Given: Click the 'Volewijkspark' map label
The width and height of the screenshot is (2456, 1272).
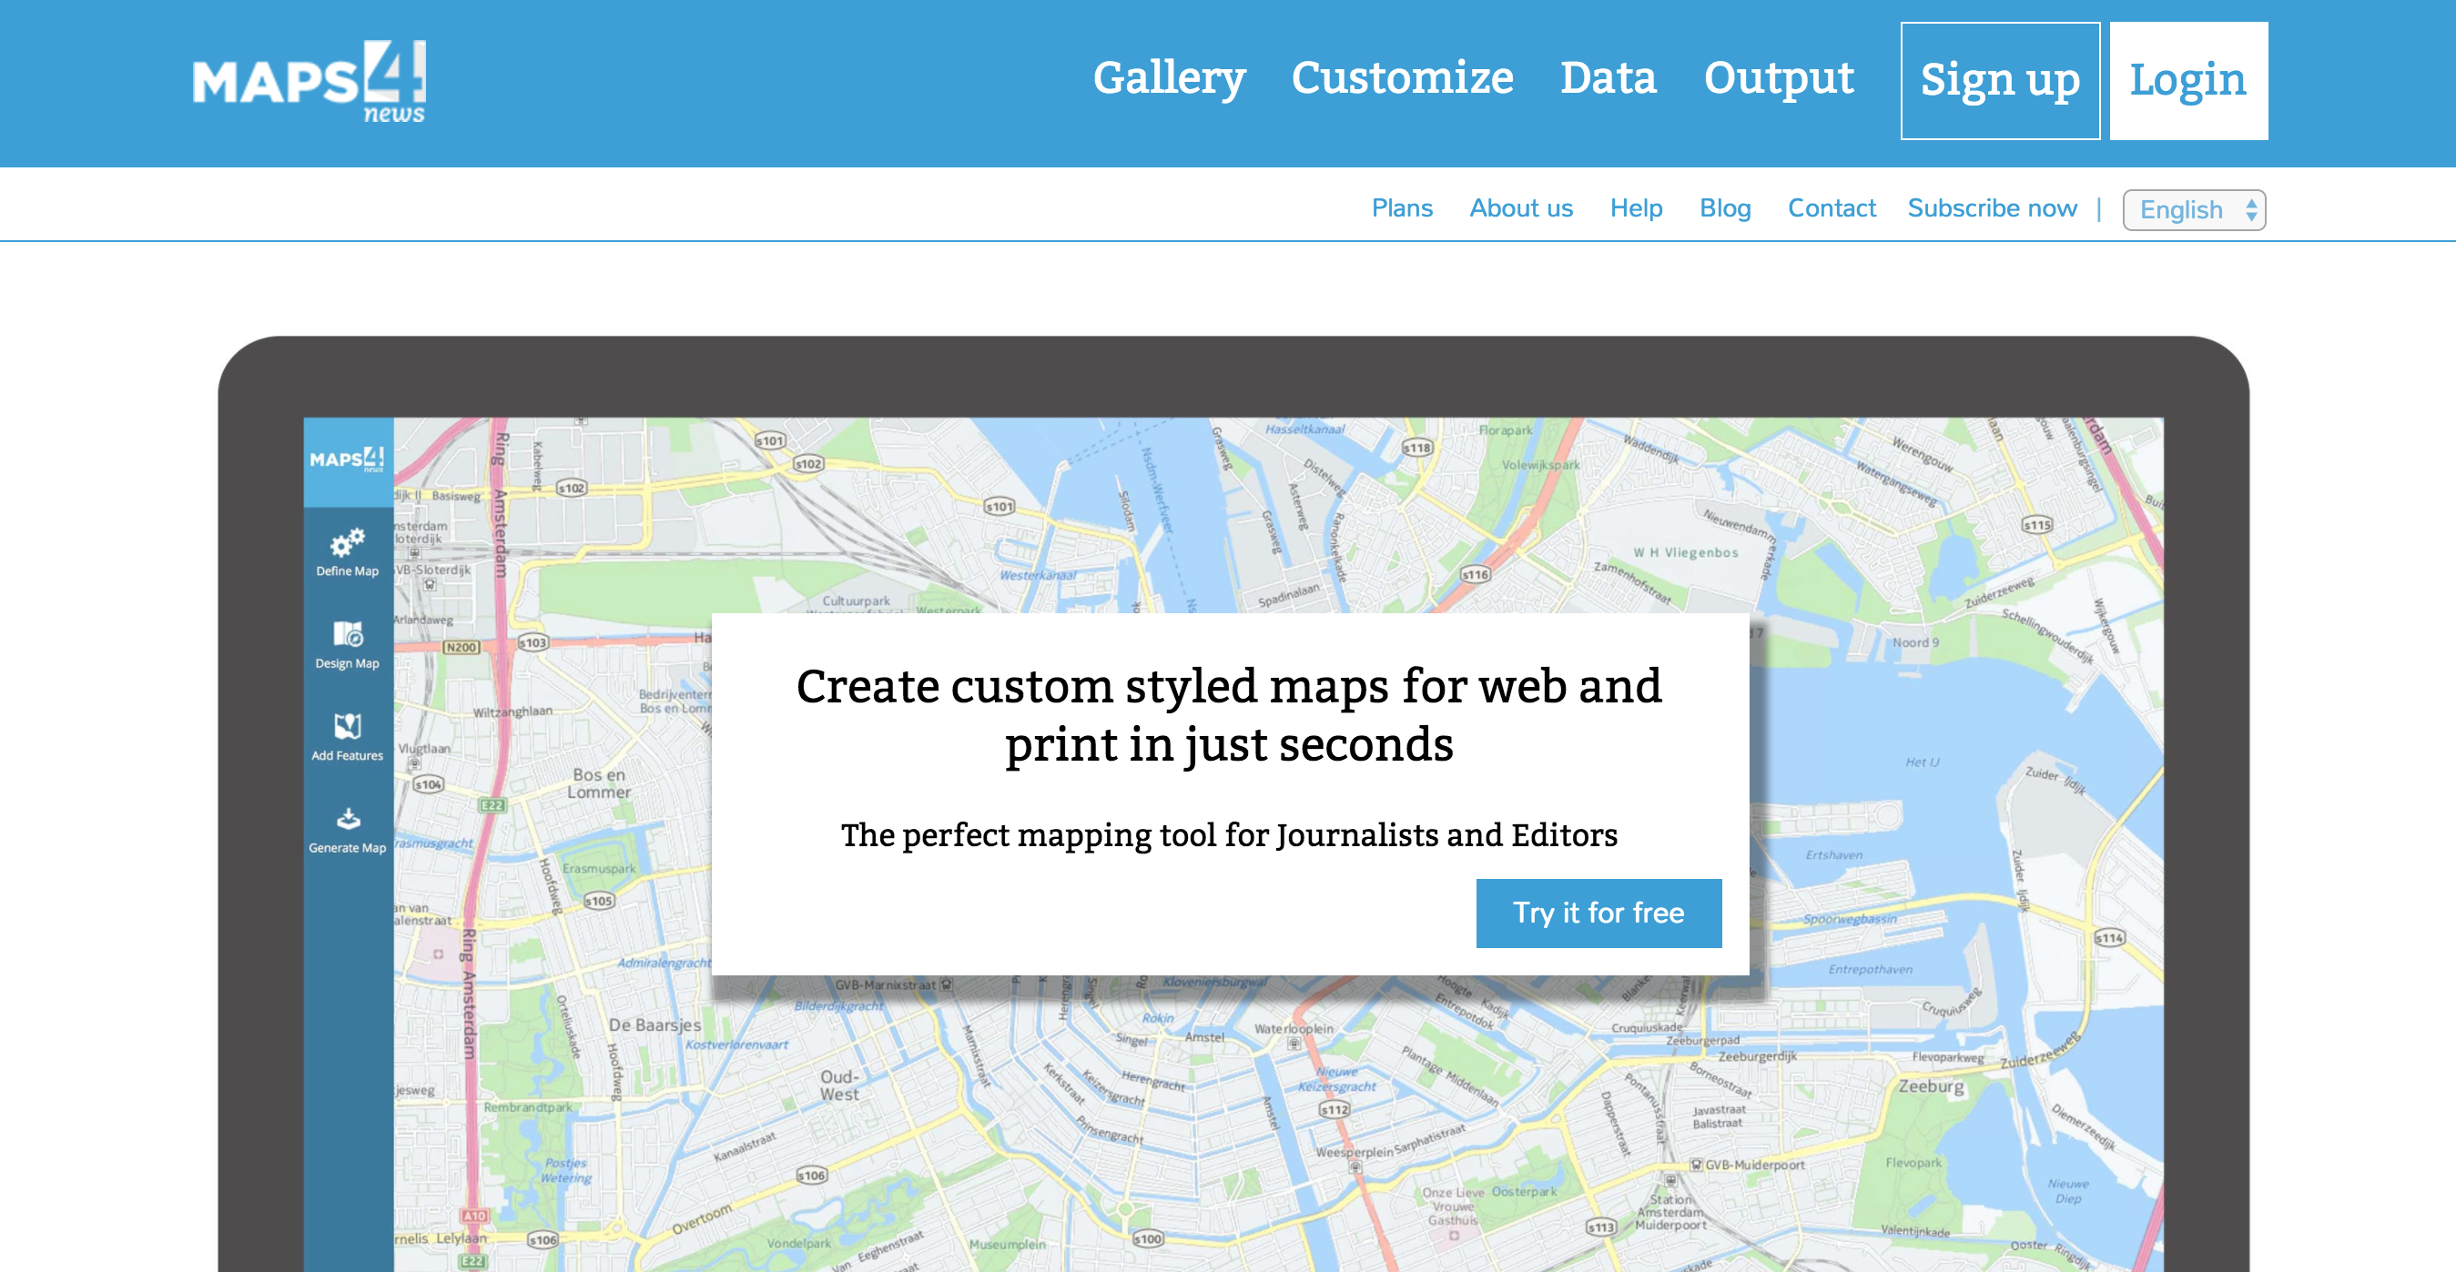Looking at the screenshot, I should click(1539, 465).
